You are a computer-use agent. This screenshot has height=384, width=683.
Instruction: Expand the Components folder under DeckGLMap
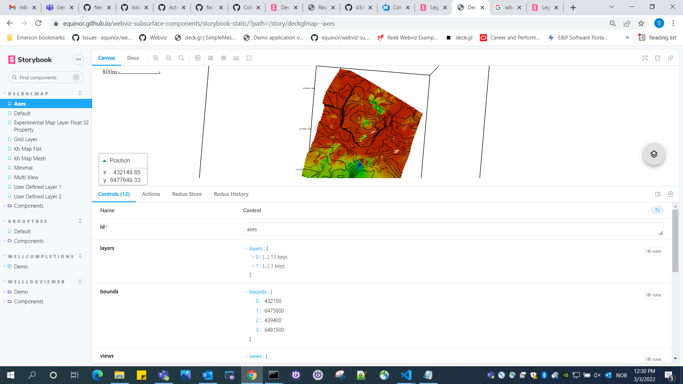point(28,206)
